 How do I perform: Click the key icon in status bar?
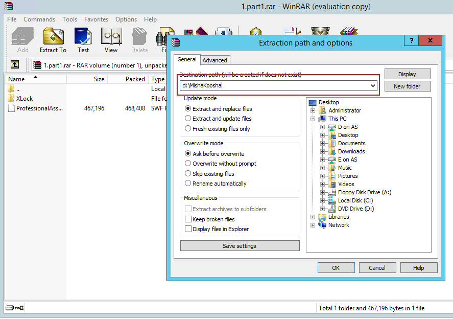pyautogui.click(x=19, y=308)
